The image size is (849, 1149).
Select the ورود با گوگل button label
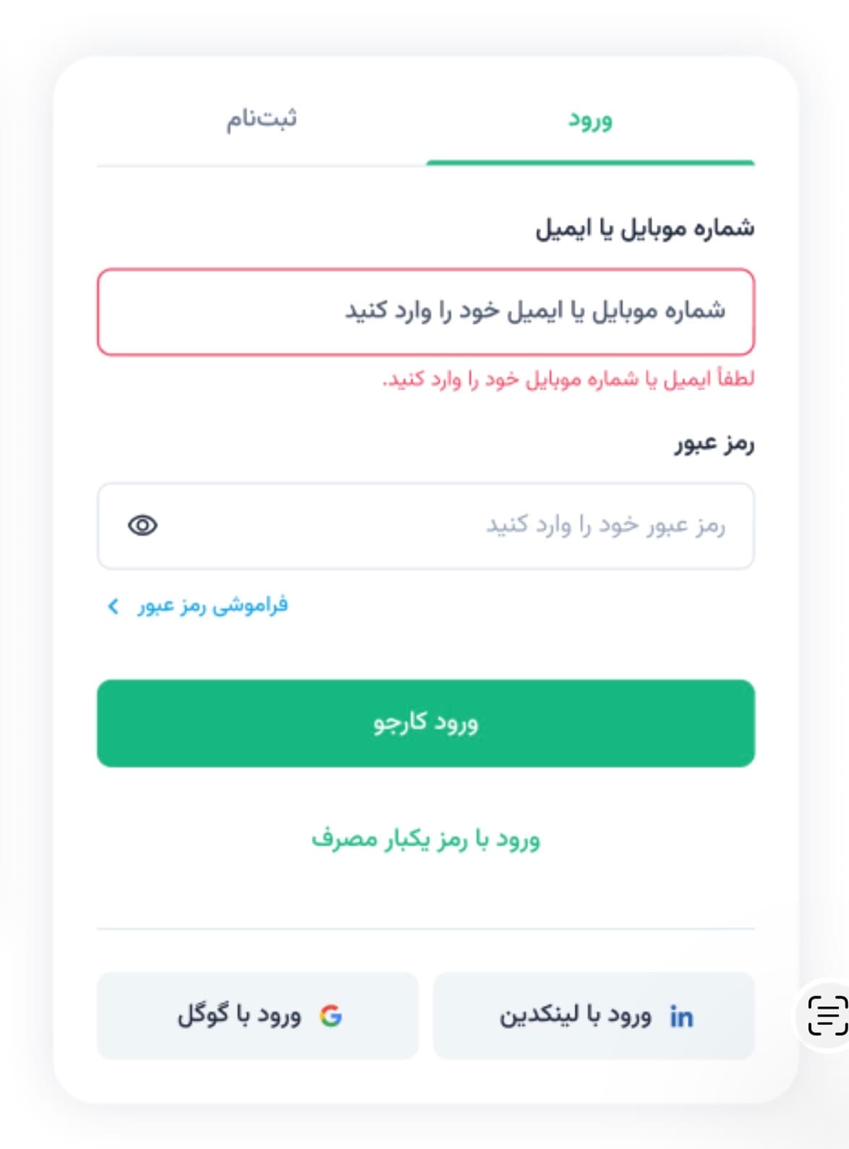(239, 1015)
